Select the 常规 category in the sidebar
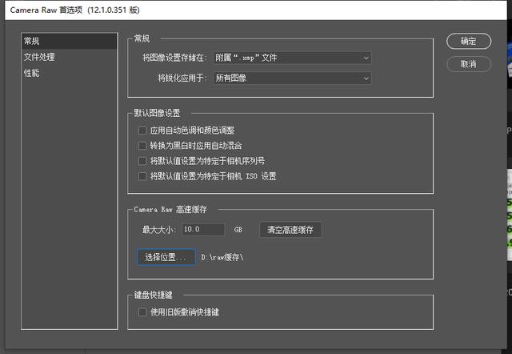This screenshot has width=512, height=354. coord(69,41)
